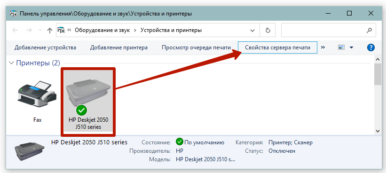Click the Производитель value HP

click(x=180, y=151)
